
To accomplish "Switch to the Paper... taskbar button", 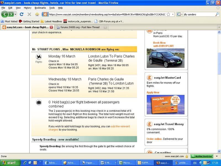I will click(x=89, y=163).
